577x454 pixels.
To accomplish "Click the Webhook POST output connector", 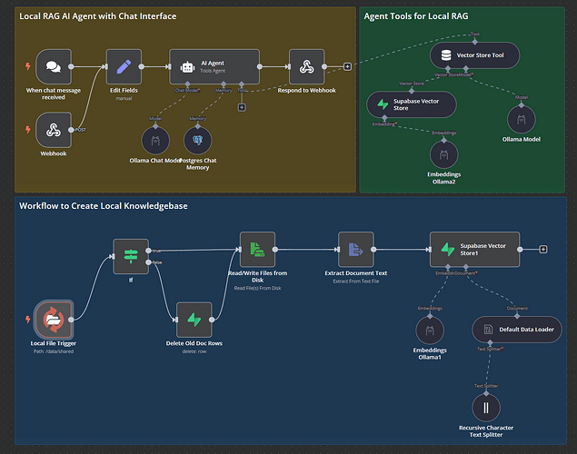I will point(71,130).
